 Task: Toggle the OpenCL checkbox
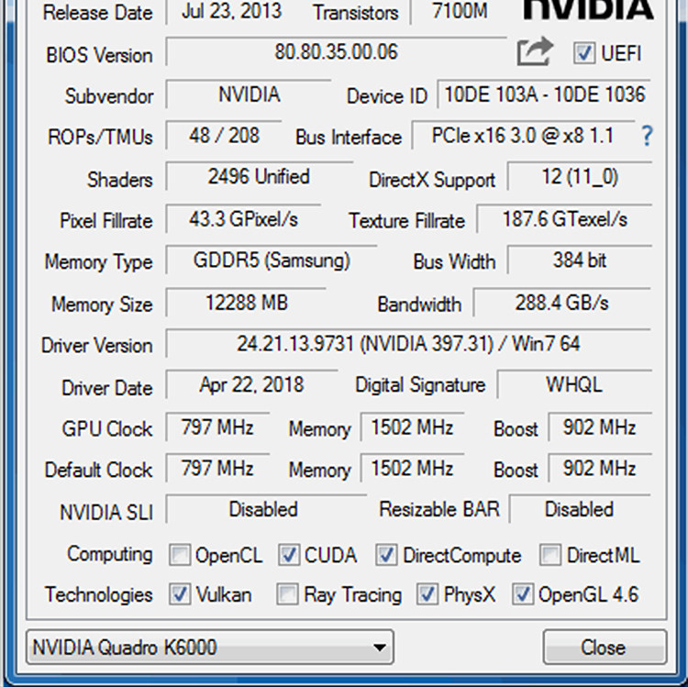(x=180, y=555)
